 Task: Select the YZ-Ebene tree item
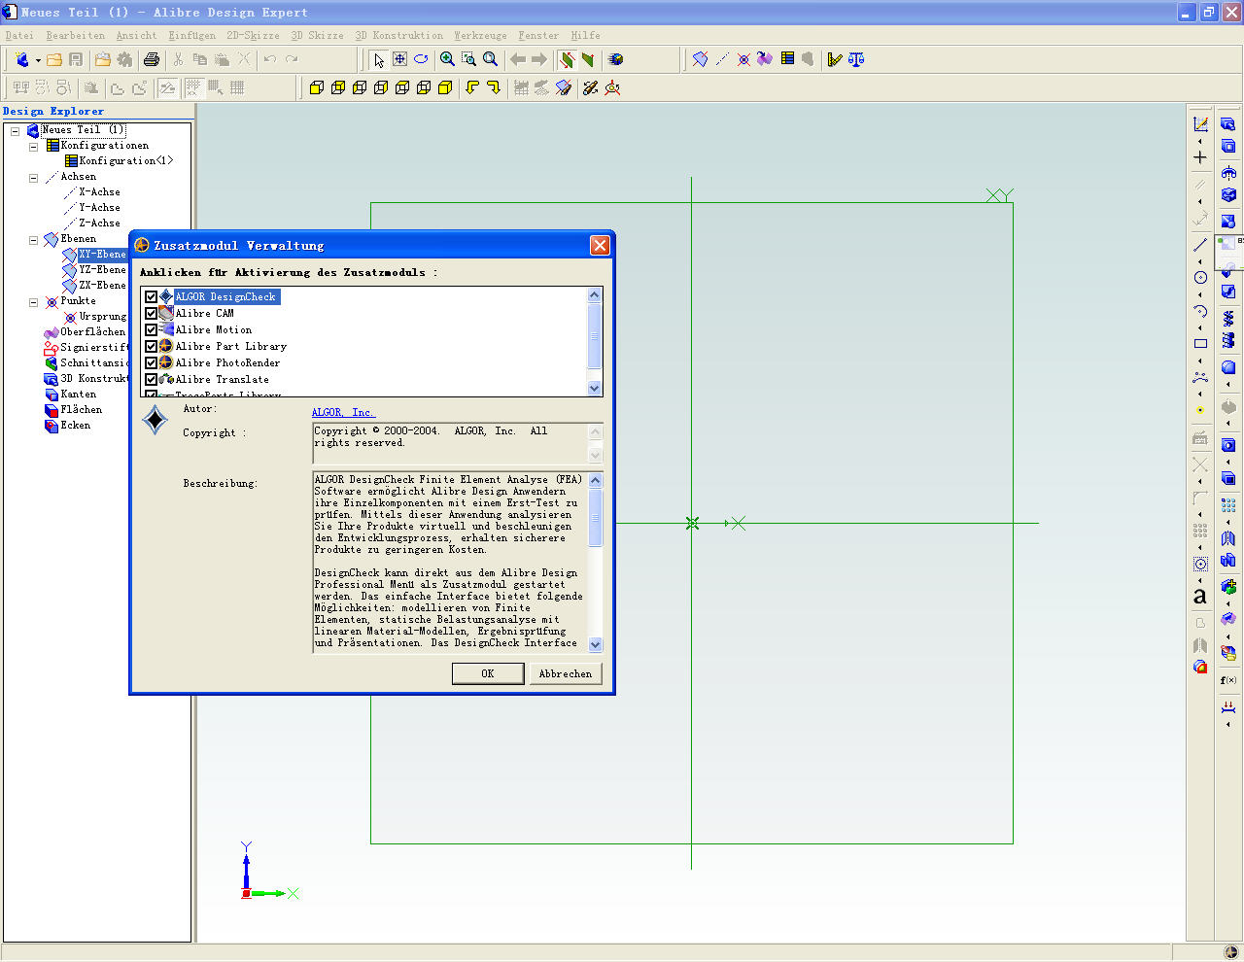[102, 270]
